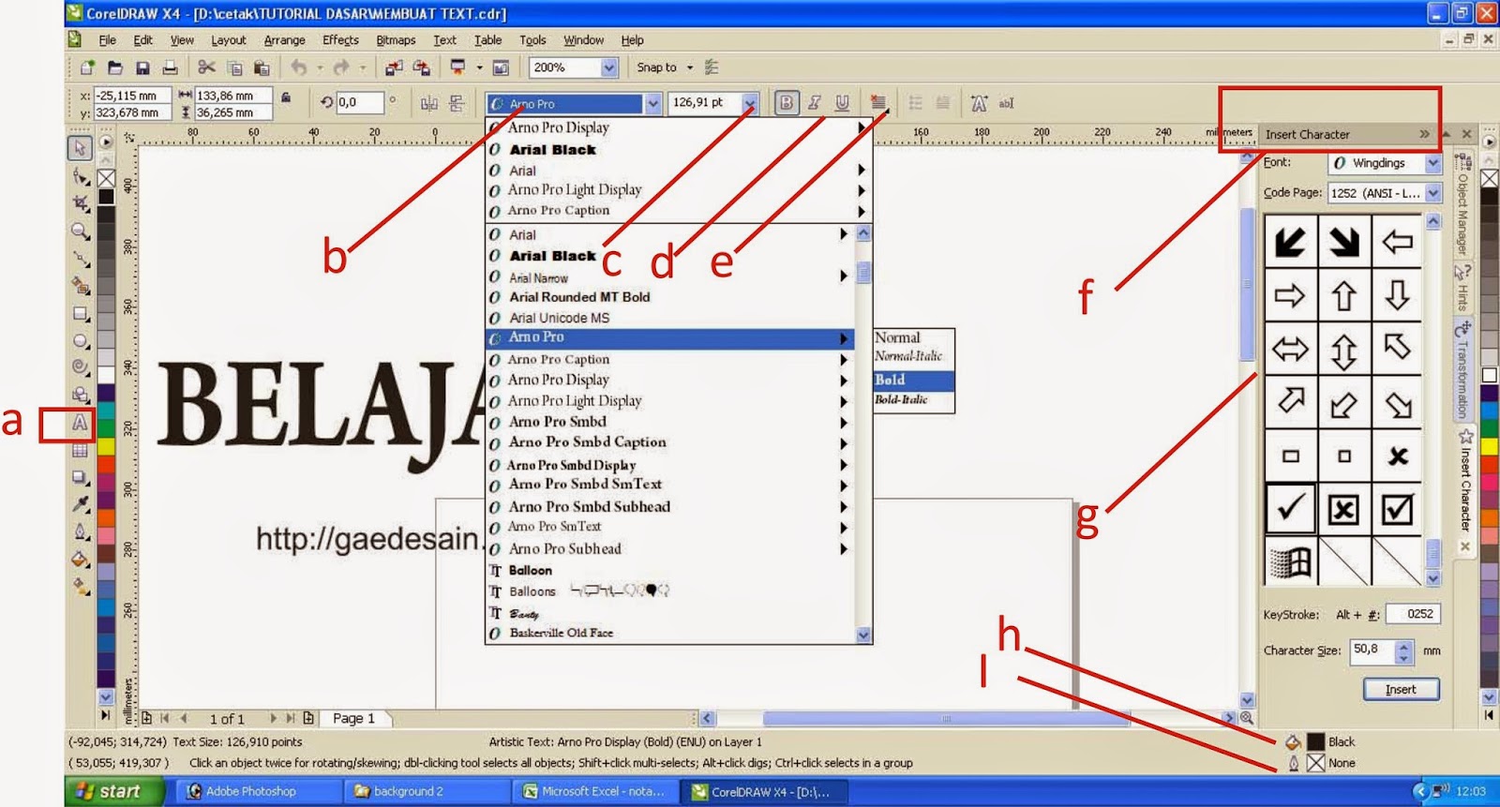Click the Import icon
1500x807 pixels.
pyautogui.click(x=394, y=67)
